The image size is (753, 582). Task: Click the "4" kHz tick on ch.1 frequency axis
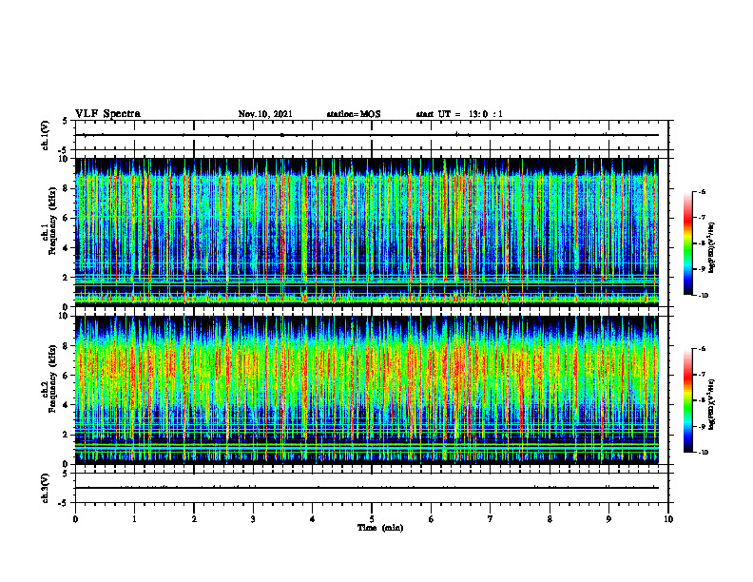pos(67,248)
